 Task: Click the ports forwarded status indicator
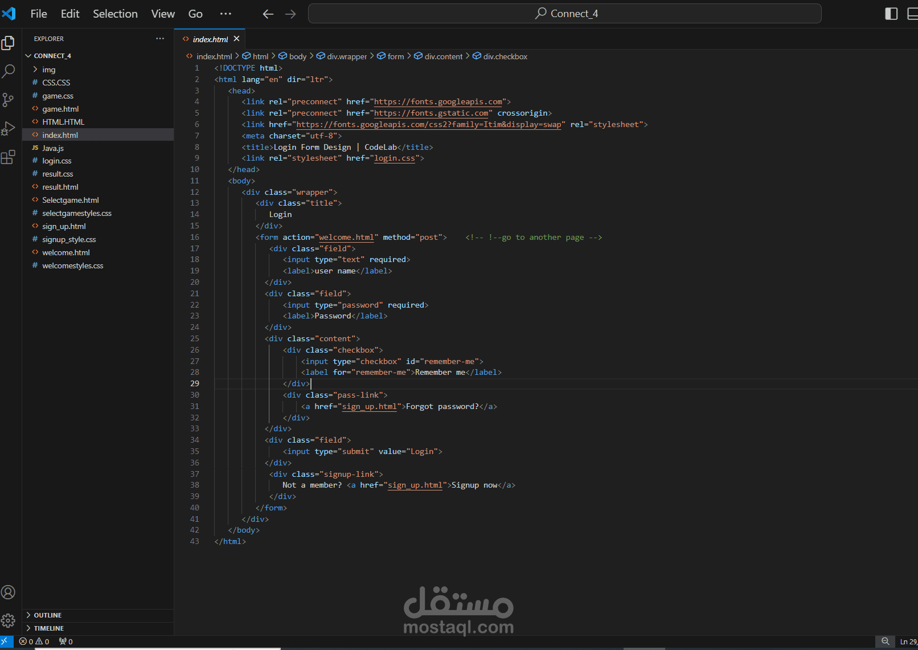coord(65,641)
